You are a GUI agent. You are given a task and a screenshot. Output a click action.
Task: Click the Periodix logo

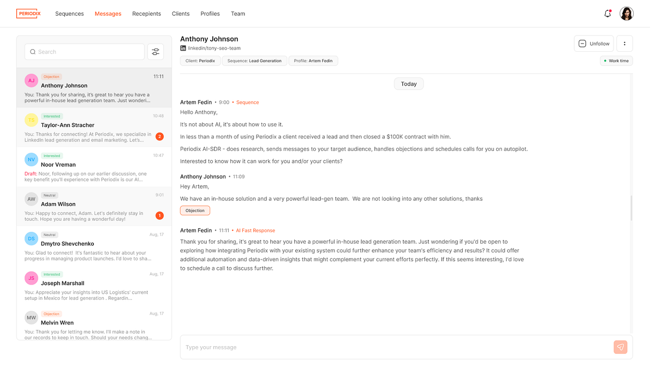click(28, 13)
